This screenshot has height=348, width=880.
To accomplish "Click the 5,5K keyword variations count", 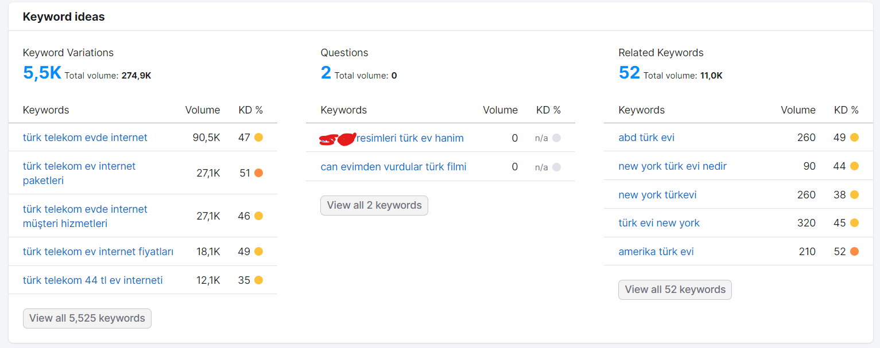I will 42,73.
